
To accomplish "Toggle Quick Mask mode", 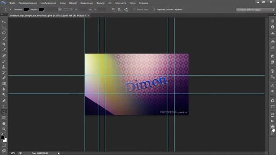I will (4, 145).
